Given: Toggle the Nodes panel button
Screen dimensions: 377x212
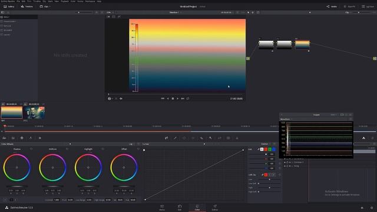Looking at the screenshot, I should click(x=332, y=6).
